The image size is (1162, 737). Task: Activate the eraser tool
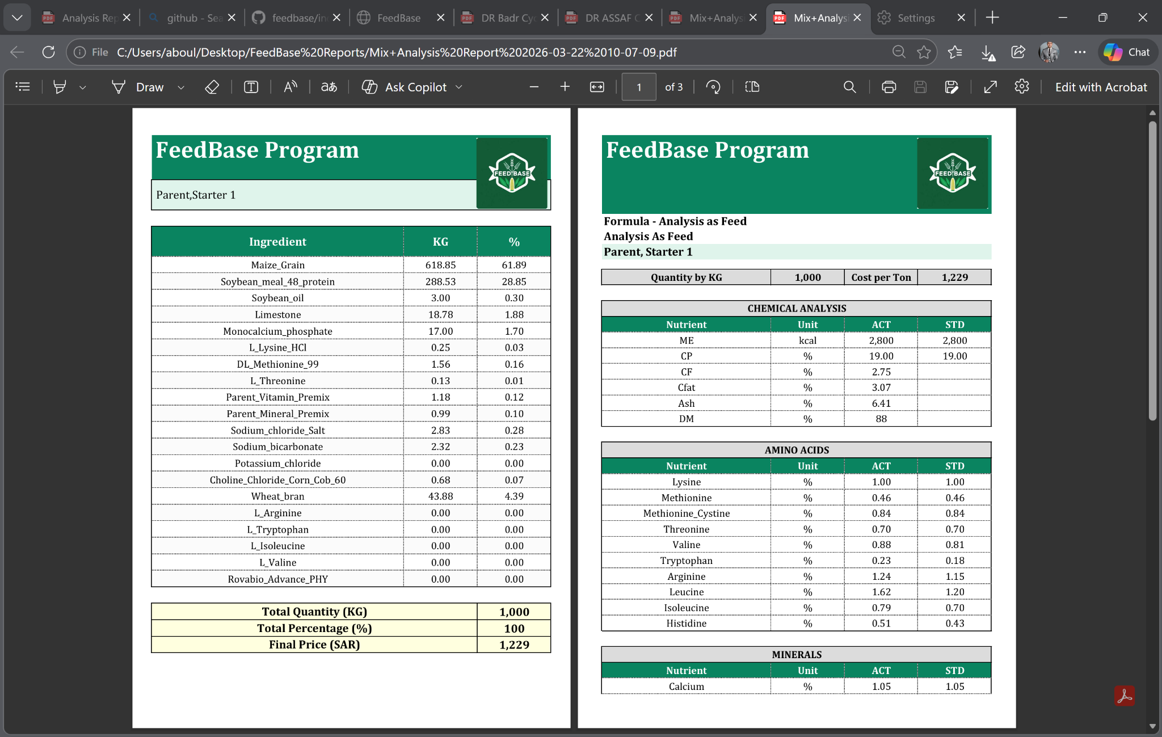212,87
